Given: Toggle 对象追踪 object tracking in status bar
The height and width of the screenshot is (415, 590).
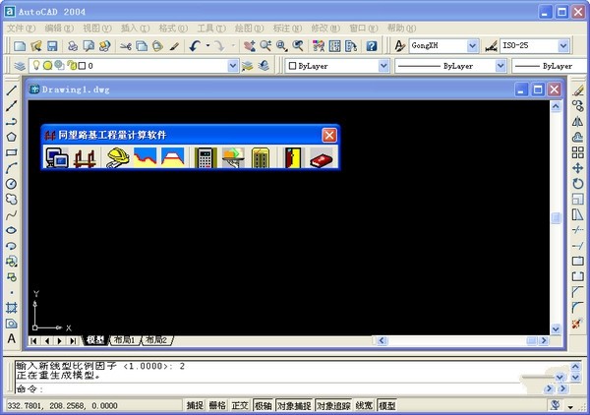Looking at the screenshot, I should tap(333, 405).
